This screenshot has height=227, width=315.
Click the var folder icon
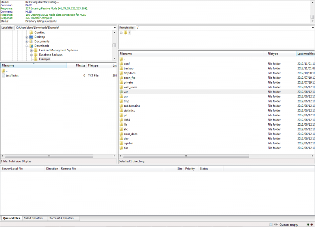point(121,92)
